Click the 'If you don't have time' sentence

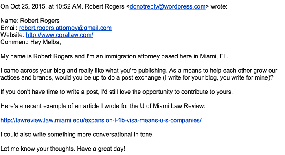click(116, 92)
